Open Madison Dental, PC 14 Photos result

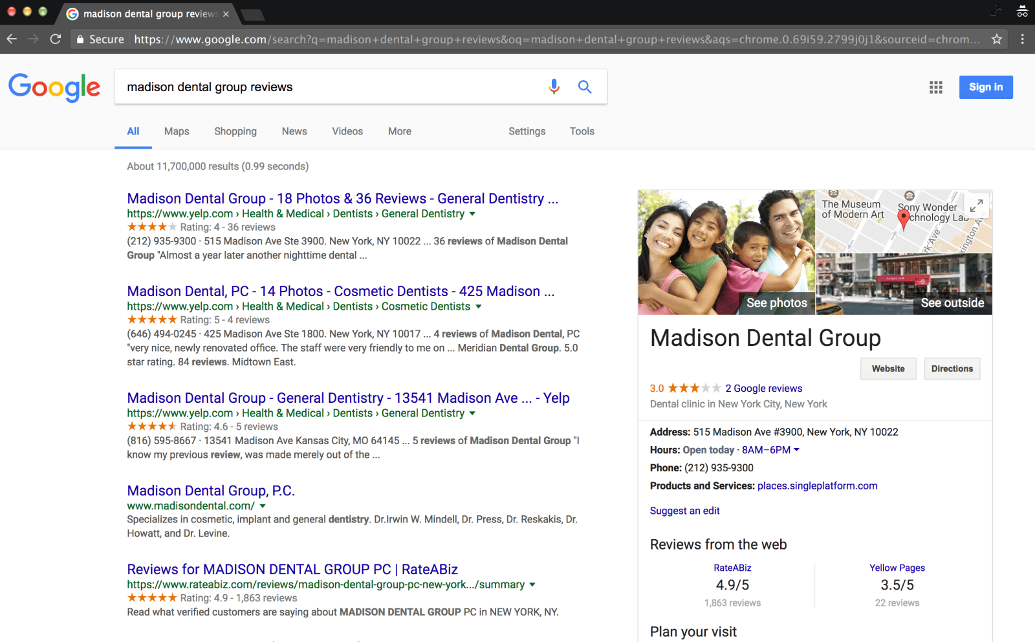340,291
